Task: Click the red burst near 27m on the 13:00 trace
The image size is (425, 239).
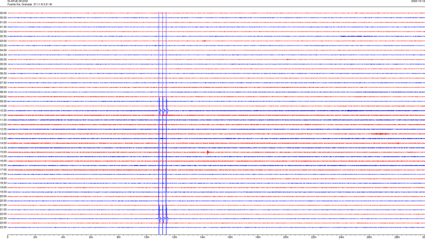Action: pyautogui.click(x=379, y=134)
